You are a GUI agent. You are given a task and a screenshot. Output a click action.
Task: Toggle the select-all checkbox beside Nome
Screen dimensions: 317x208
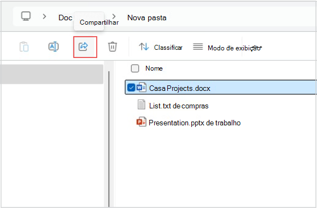[x=135, y=68]
